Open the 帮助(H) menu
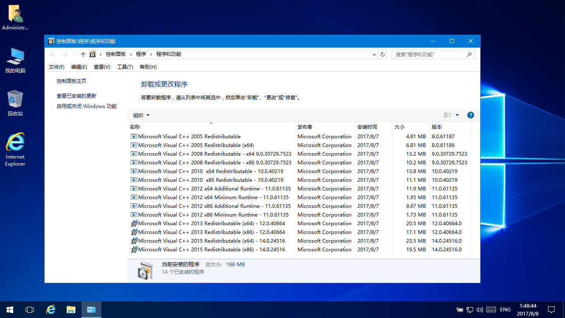This screenshot has height=318, width=565. 148,67
